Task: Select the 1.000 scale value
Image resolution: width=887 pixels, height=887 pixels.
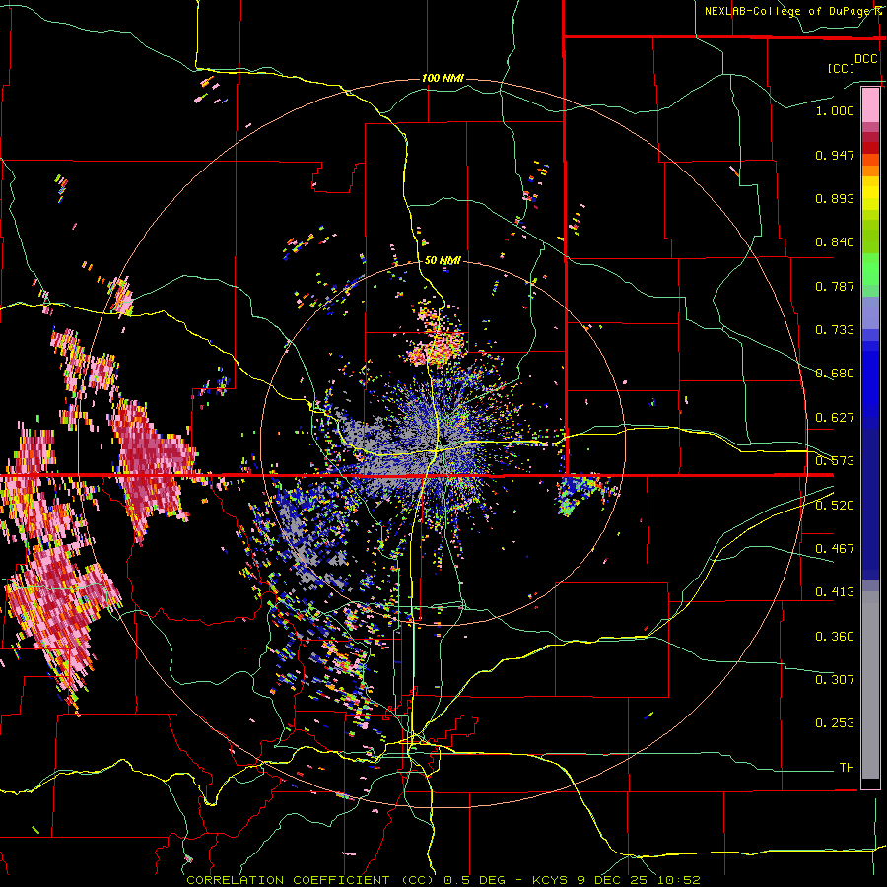Action: point(835,110)
